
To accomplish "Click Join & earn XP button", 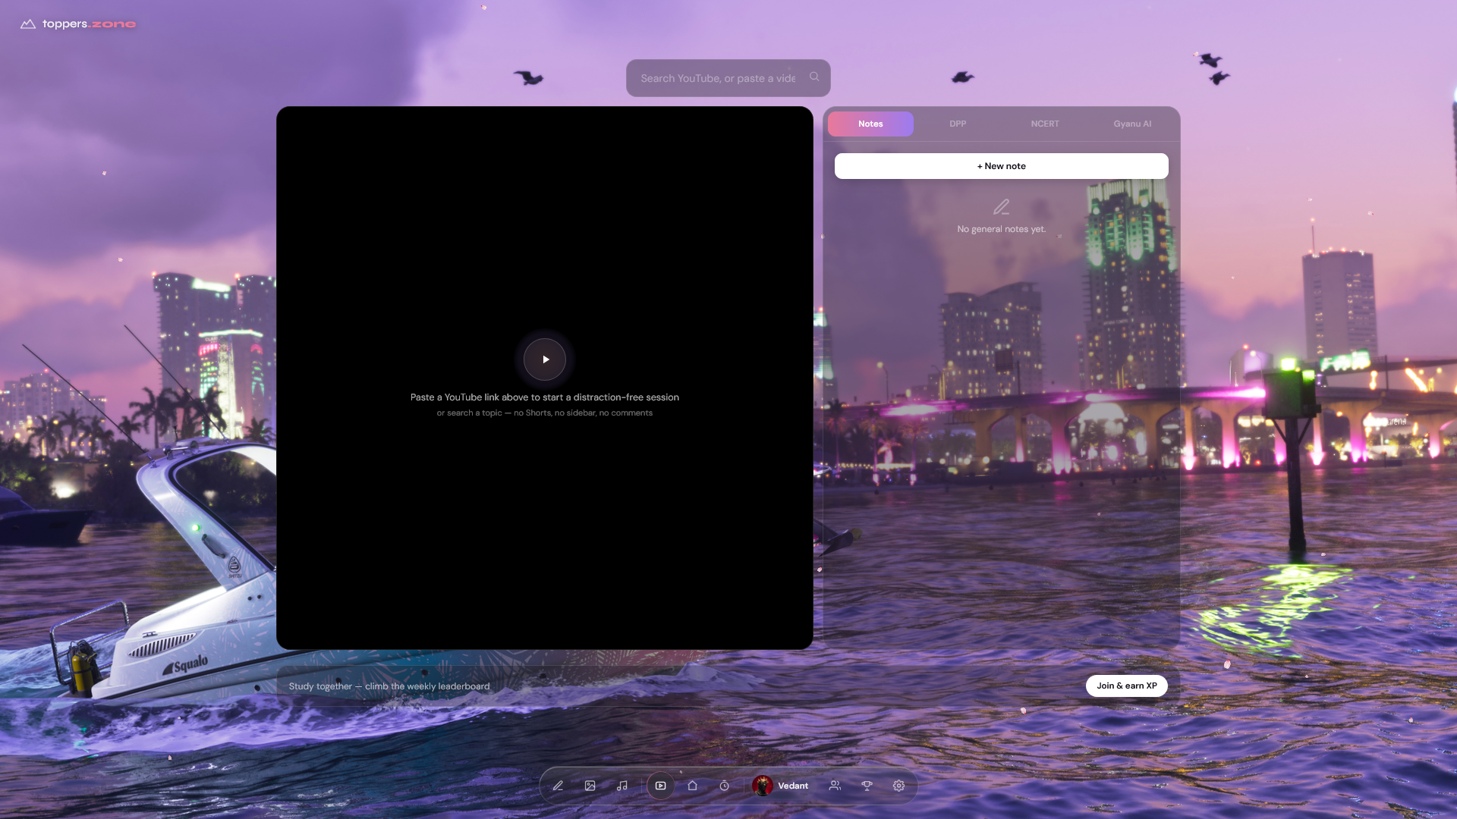I will point(1126,686).
